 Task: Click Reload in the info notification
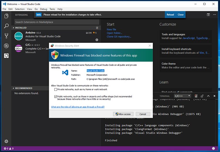coord(170,15)
